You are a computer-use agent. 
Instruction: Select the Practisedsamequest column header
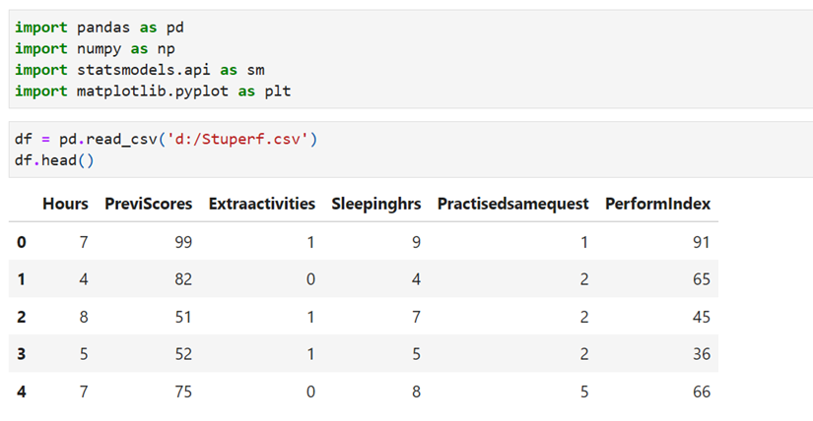[513, 204]
